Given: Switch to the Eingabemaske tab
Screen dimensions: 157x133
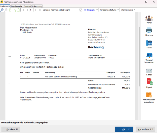Looking at the screenshot, I should click(17, 6).
